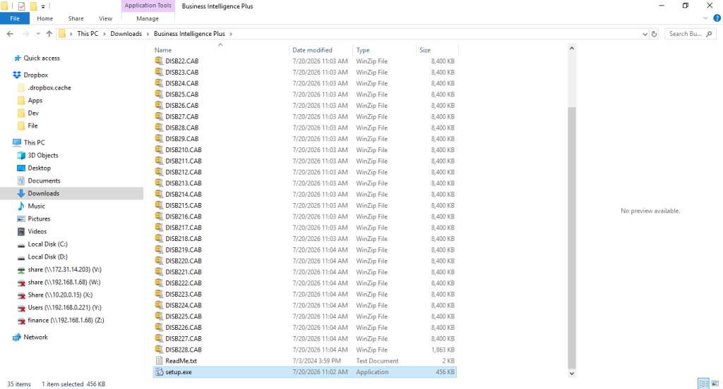Viewport: 723px width, 389px height.
Task: Click the search magnifier icon
Action: [709, 34]
